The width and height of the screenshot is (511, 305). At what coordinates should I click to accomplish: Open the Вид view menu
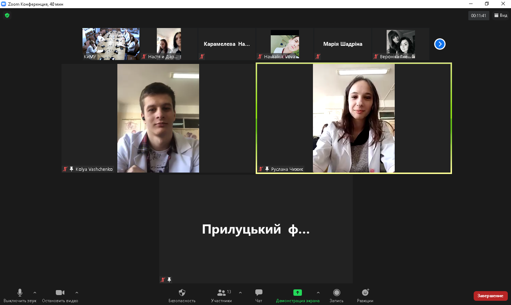501,15
